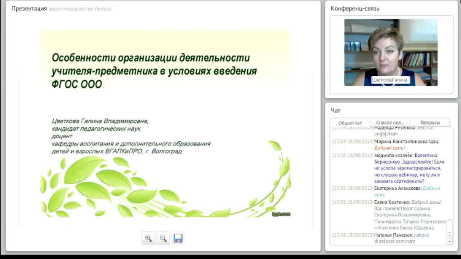Click the presenter webcam video
This screenshot has width=461, height=259.
(391, 53)
